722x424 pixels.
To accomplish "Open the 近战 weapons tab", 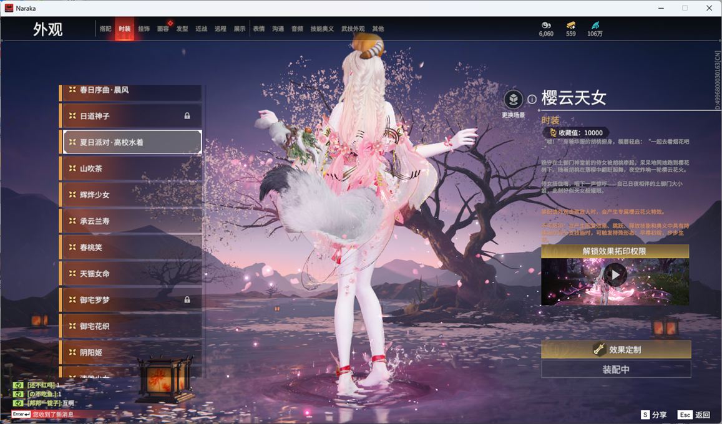I will pyautogui.click(x=201, y=29).
